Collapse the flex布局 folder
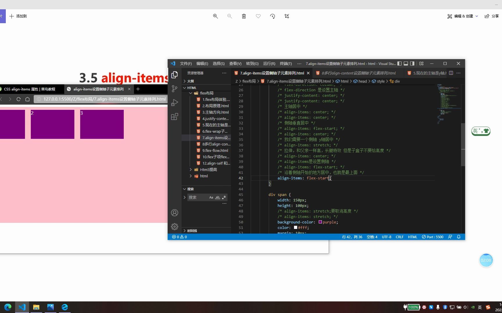Viewport: 502px width, 313px height. 191,93
